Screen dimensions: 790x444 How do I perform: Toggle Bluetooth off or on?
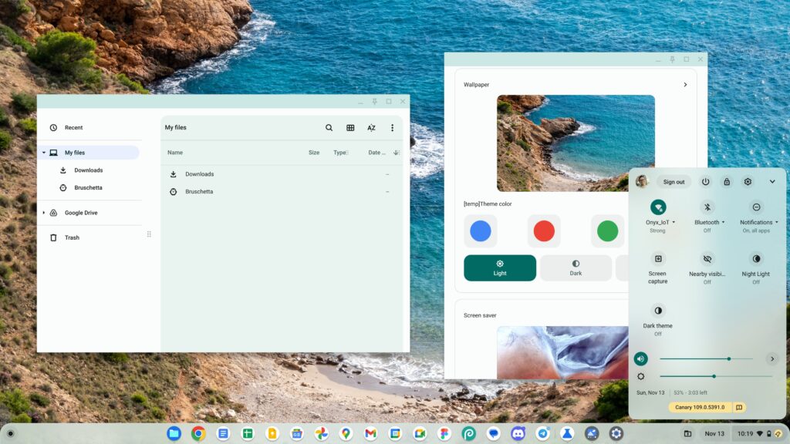point(707,207)
